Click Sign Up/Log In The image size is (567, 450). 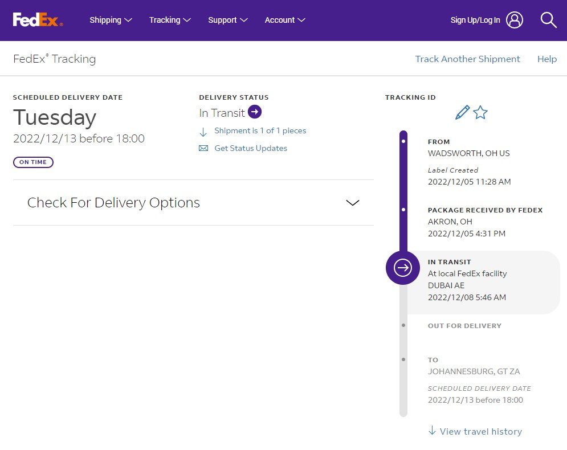(475, 21)
